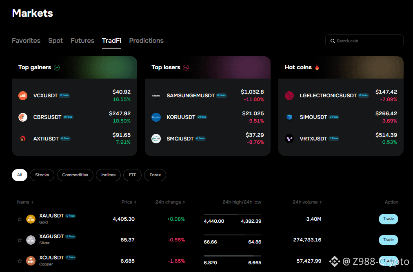The width and height of the screenshot is (413, 272).
Task: Add XAUUSDT to favorites with star
Action: [x=20, y=219]
